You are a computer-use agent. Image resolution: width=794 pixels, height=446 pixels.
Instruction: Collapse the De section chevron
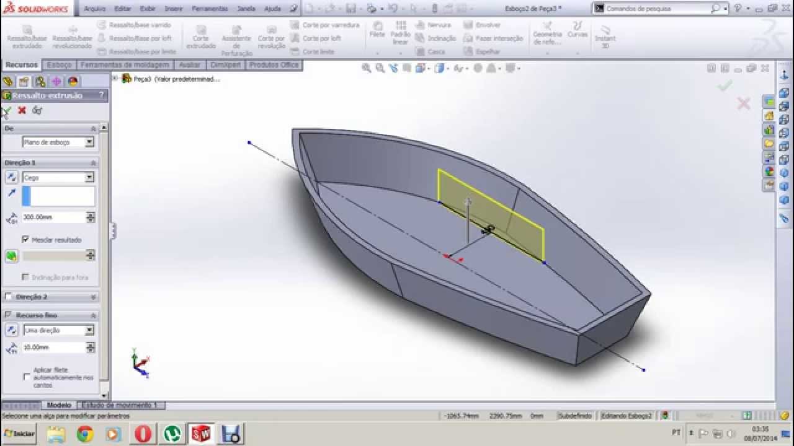pyautogui.click(x=94, y=128)
